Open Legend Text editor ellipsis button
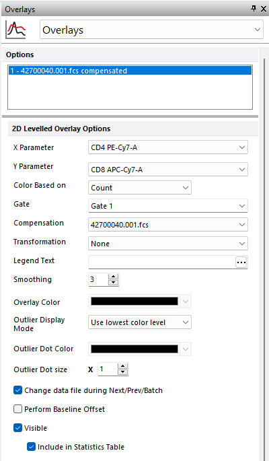Image resolution: width=269 pixels, height=461 pixels. [x=241, y=262]
